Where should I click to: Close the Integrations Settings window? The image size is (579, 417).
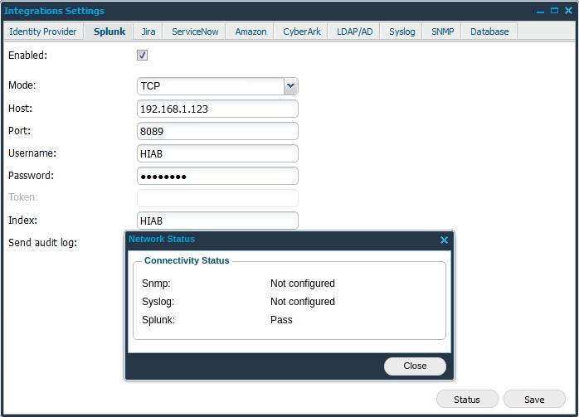[567, 11]
